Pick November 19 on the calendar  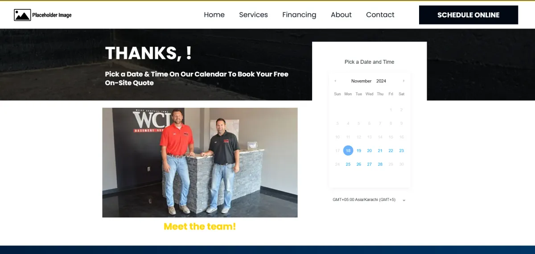tap(359, 151)
